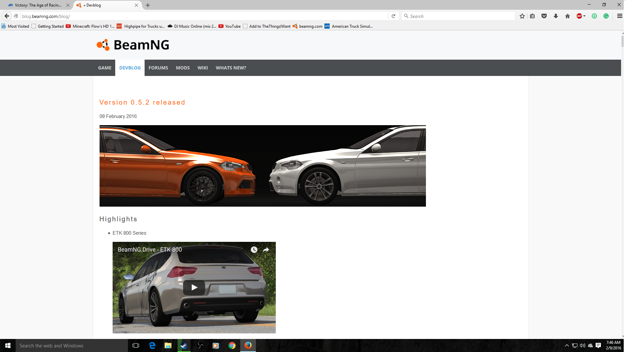Open the media player taskbar icon
Screen dimensions: 626x352
(216, 345)
